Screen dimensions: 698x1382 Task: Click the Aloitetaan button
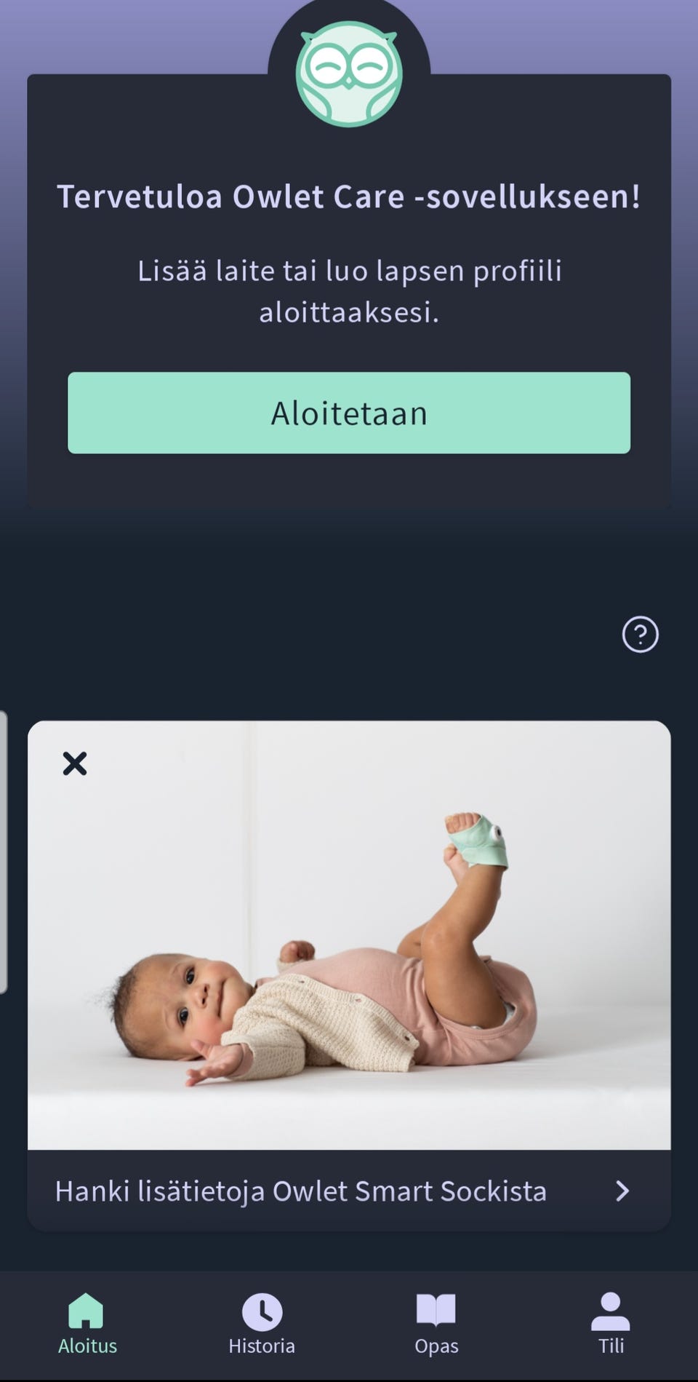coord(349,413)
